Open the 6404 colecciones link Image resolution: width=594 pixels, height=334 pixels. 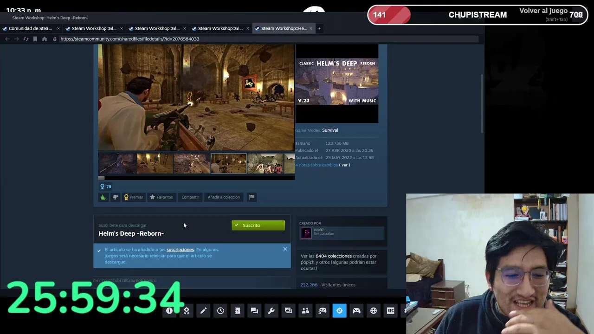[333, 256]
